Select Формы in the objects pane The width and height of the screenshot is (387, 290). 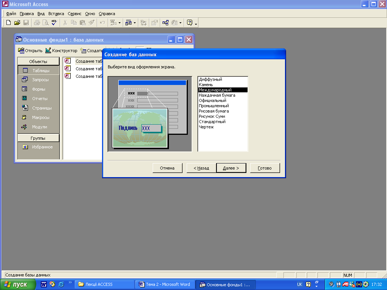tap(38, 89)
